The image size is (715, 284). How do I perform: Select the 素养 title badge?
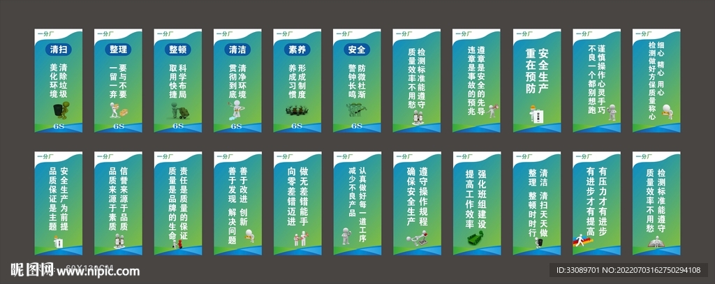297,50
